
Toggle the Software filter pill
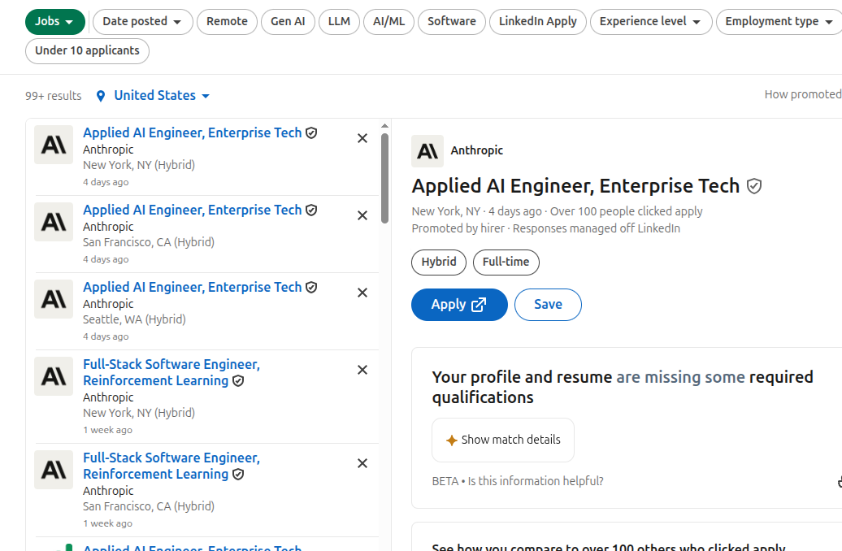(x=452, y=21)
